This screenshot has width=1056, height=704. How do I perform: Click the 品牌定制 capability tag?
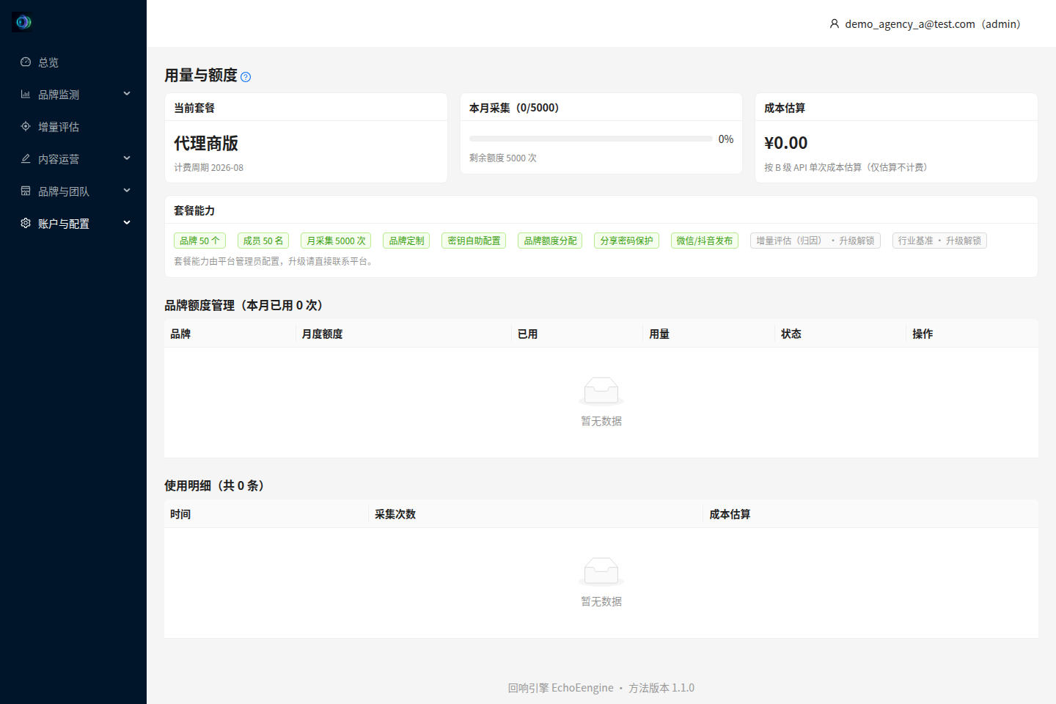[406, 241]
